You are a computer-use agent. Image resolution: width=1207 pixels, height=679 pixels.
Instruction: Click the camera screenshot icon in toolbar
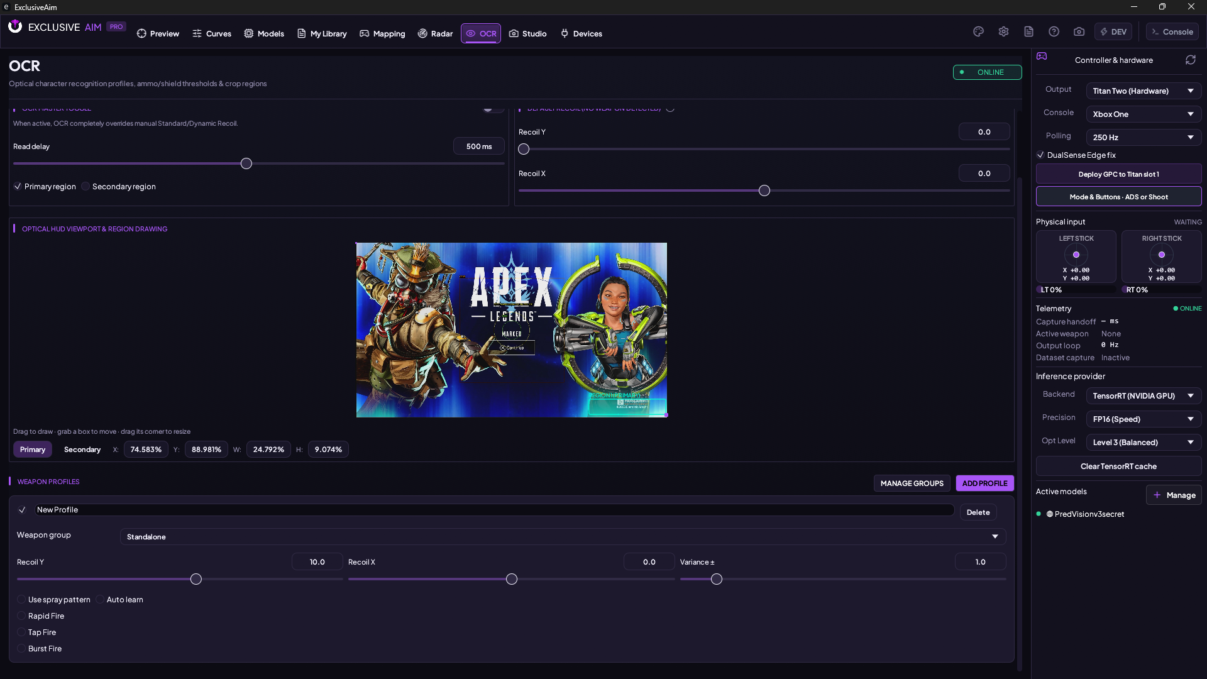[1079, 31]
